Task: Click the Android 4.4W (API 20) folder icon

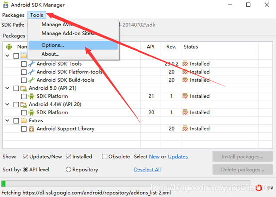Action: [x=24, y=104]
